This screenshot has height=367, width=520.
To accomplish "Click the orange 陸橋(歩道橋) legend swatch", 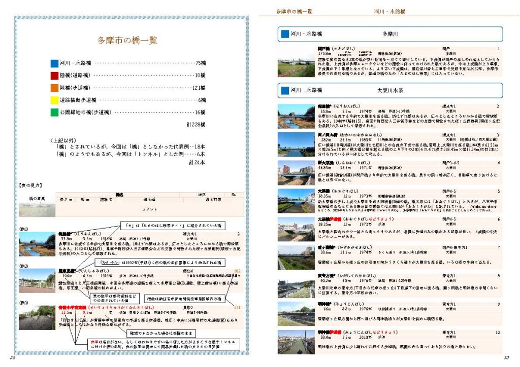I will 54,88.
